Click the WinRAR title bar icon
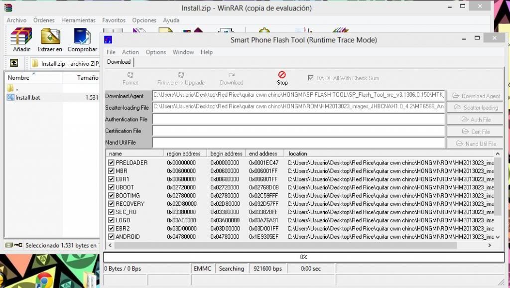This screenshot has height=288, width=510. [x=8, y=8]
